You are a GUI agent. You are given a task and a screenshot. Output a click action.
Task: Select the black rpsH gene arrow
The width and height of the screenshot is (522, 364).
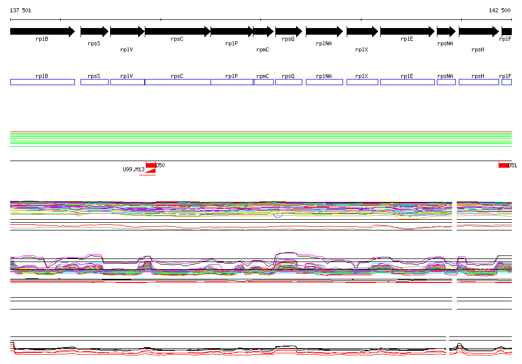click(x=479, y=32)
